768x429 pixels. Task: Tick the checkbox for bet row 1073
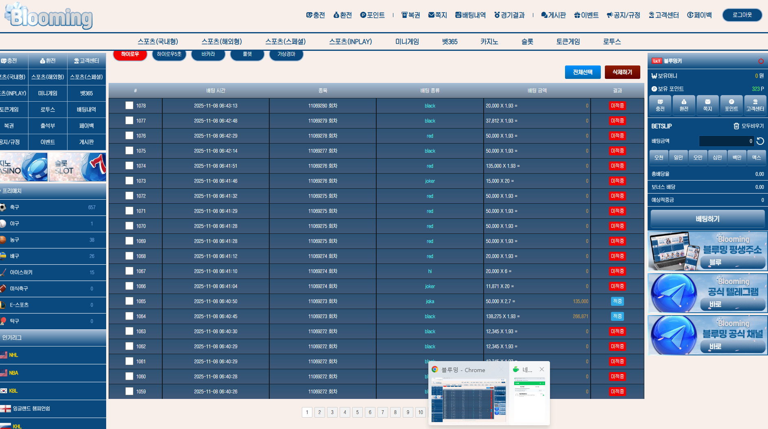[129, 181]
